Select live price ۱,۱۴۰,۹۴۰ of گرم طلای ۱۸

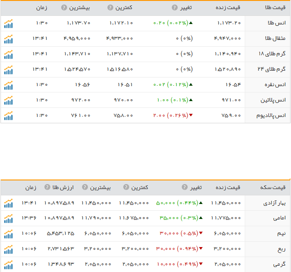[228, 54]
